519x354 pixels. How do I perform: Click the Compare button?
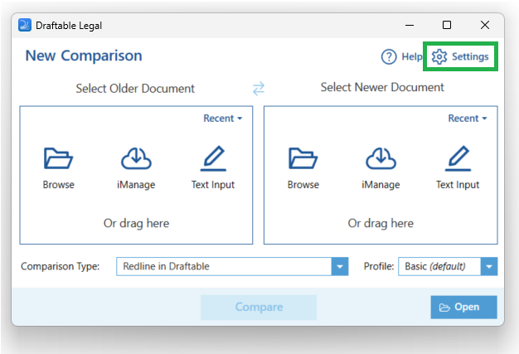[x=259, y=308]
